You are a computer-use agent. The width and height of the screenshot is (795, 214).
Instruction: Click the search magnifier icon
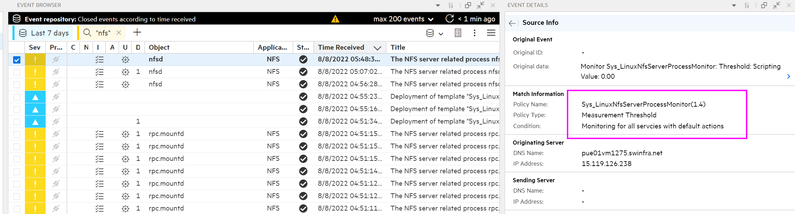click(87, 32)
